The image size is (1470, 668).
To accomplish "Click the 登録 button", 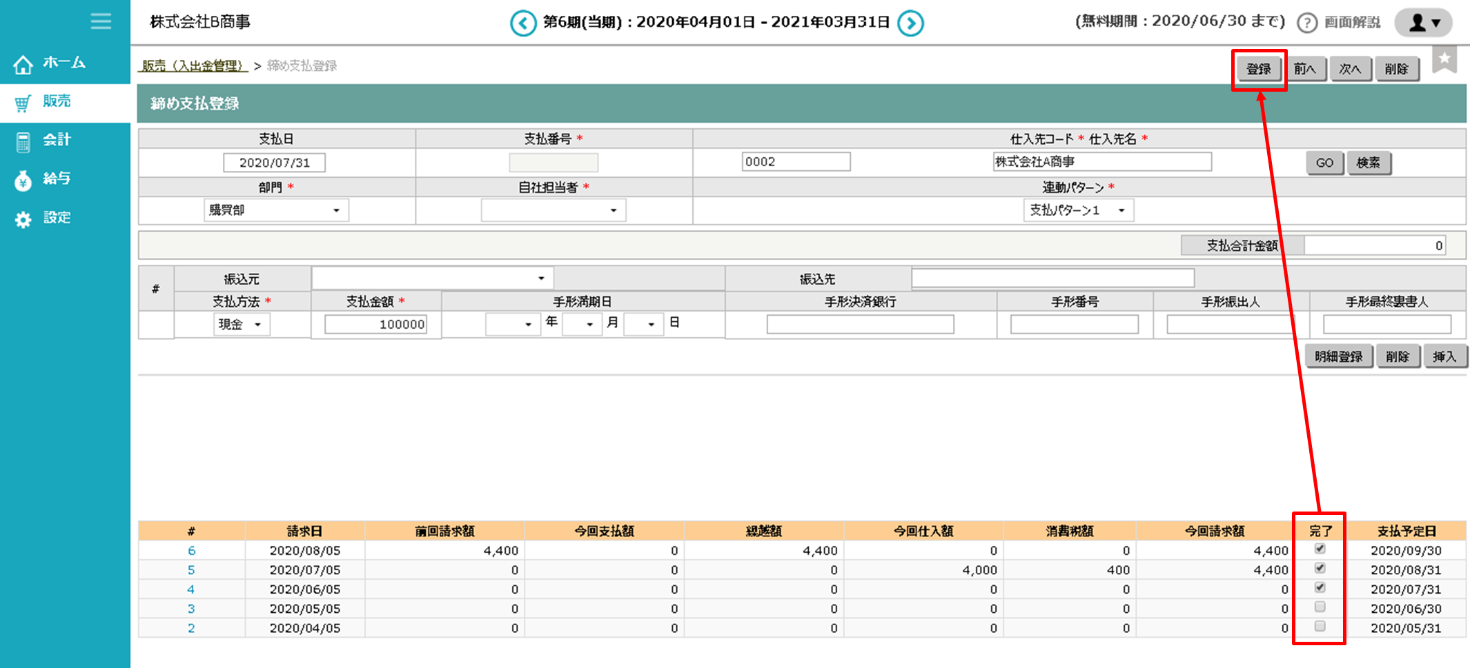I will (1259, 69).
